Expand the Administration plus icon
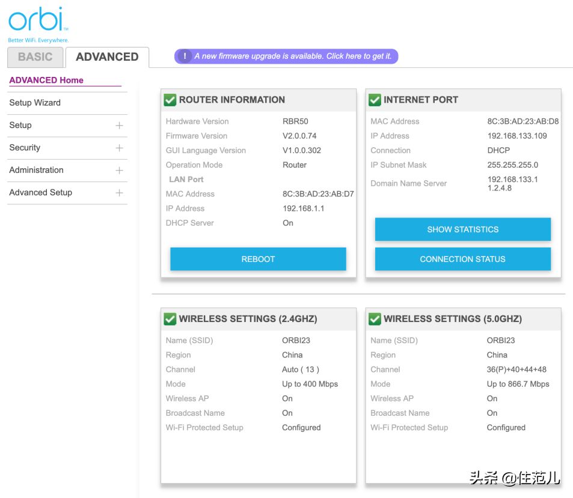This screenshot has width=573, height=498. pos(119,171)
